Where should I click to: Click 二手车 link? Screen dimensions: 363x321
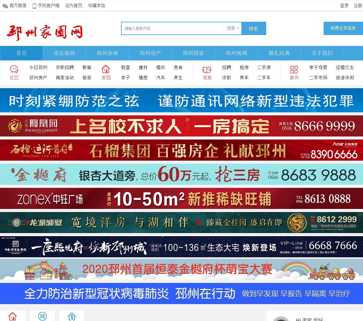(x=264, y=78)
